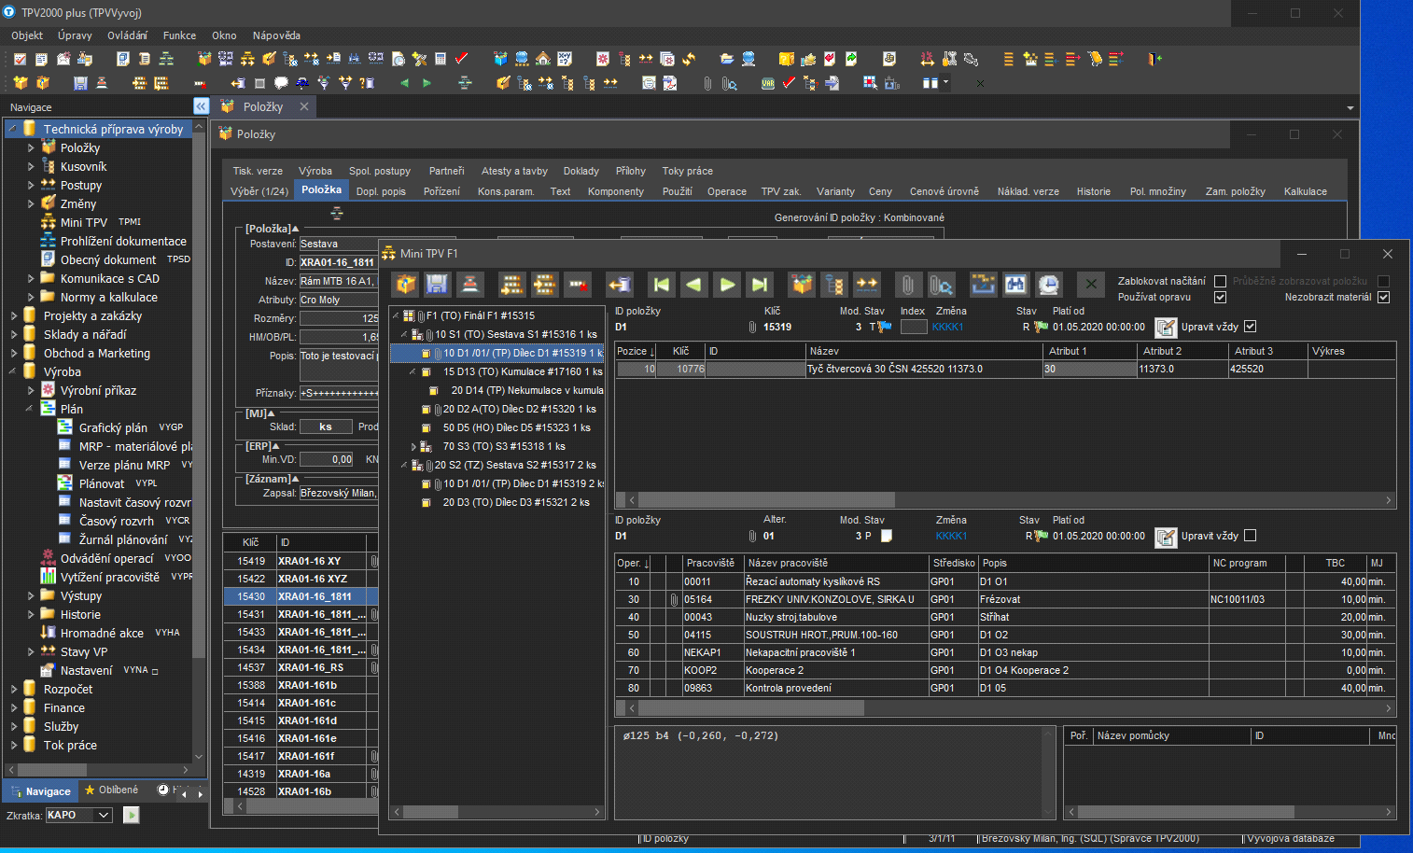Expand Projekty a zakázky in navigation tree

click(x=14, y=315)
